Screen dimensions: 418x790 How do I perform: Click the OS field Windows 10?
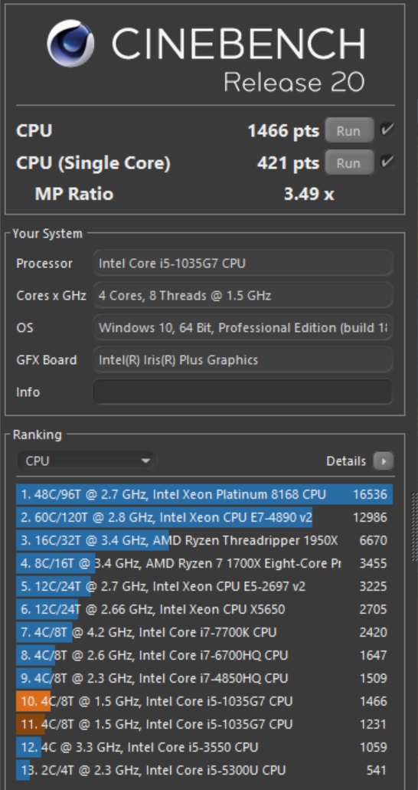(x=242, y=327)
